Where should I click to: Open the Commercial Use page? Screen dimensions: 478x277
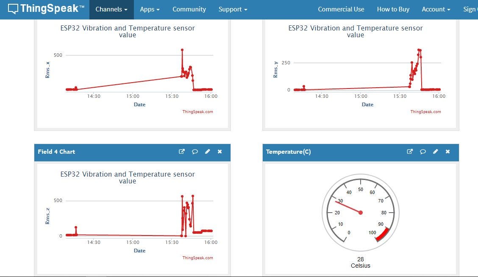[341, 9]
